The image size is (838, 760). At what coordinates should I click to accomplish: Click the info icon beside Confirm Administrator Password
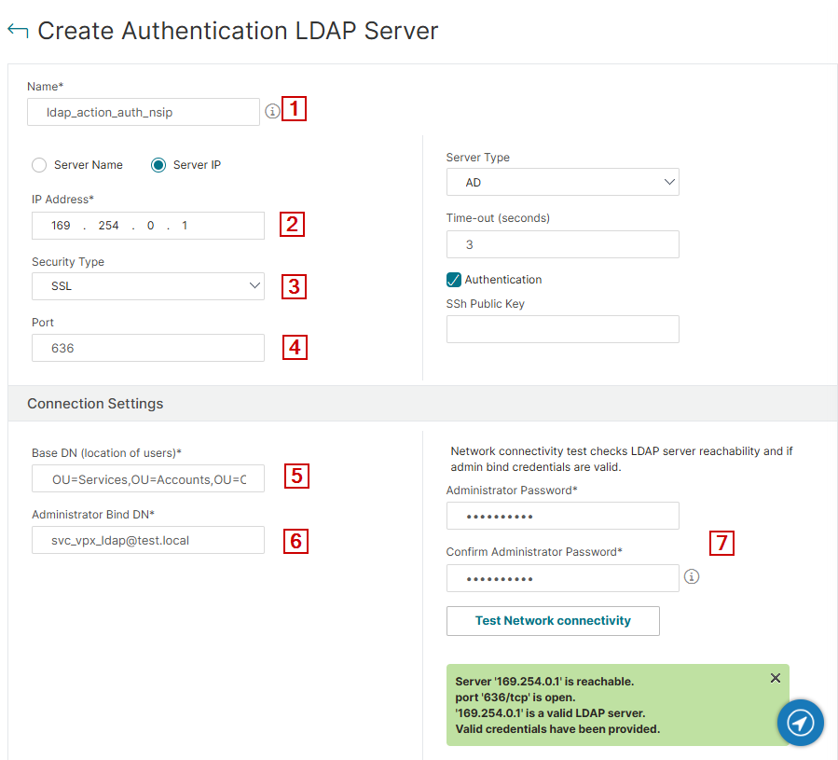tap(692, 576)
